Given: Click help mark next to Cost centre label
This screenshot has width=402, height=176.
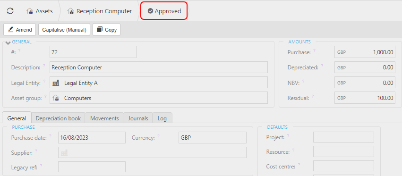Looking at the screenshot, I should coord(299,165).
